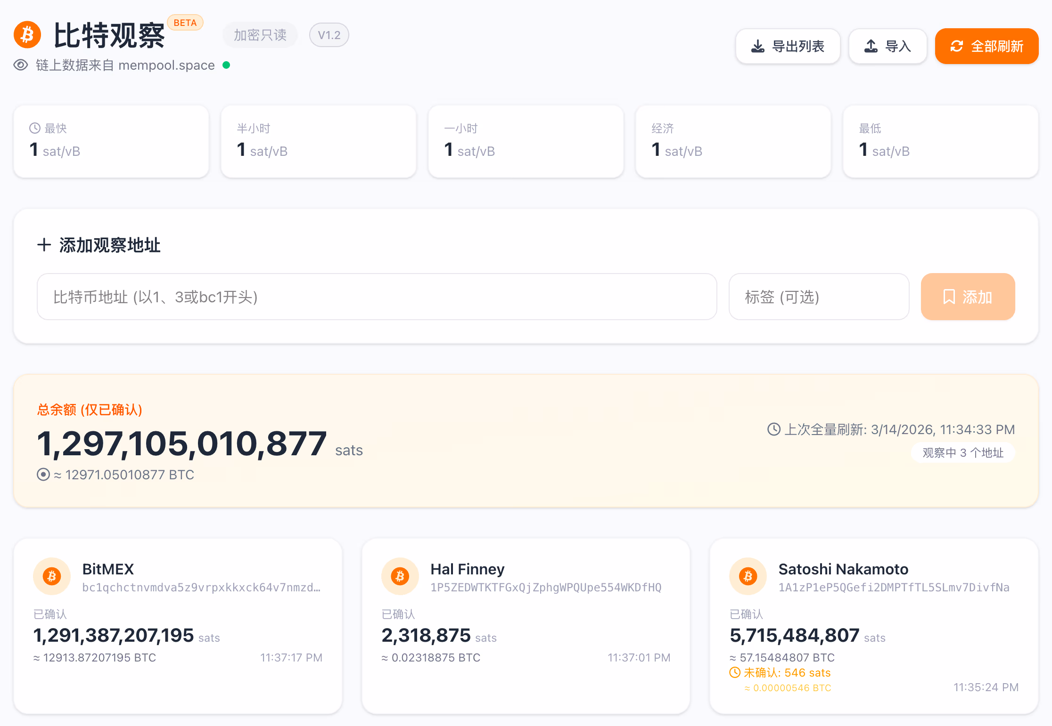The height and width of the screenshot is (726, 1052).
Task: Click the ≈ 0.02318875 BTC value
Action: pos(431,658)
